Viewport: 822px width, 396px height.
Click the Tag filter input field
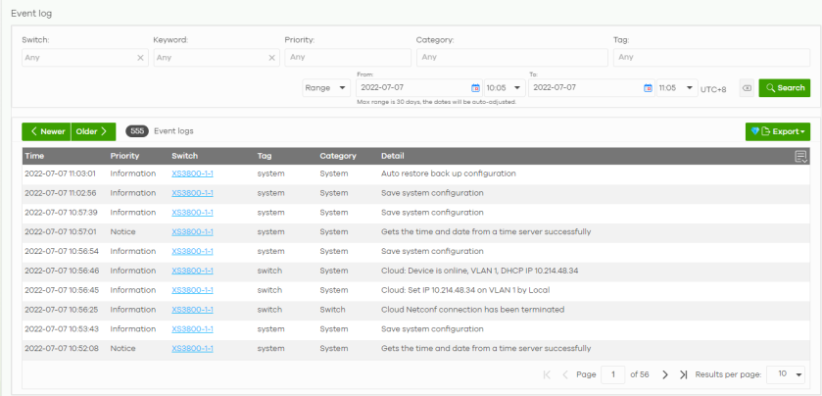pyautogui.click(x=711, y=58)
